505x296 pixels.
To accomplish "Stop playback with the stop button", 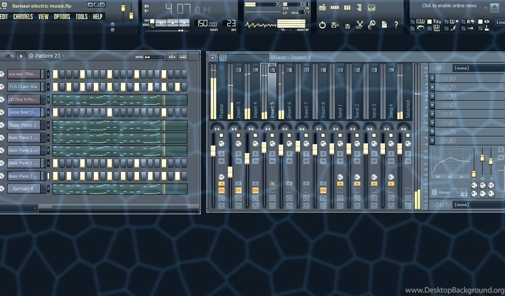I will (172, 23).
